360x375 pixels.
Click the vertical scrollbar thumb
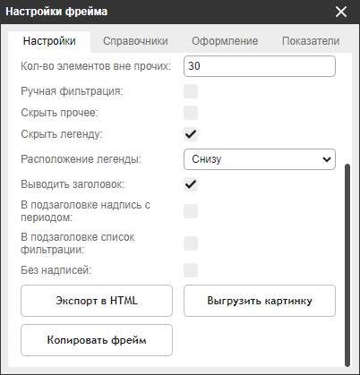(347, 265)
